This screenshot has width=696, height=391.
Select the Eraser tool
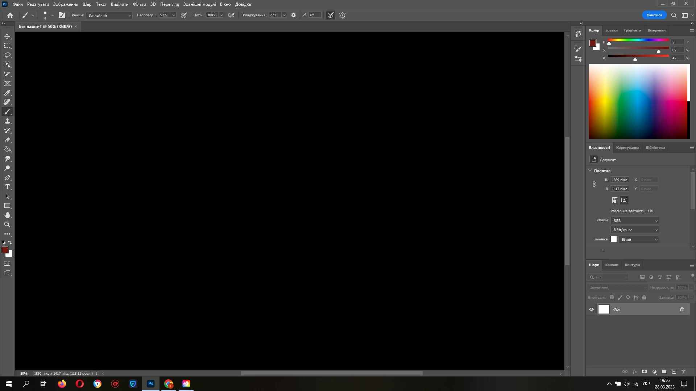coord(7,140)
